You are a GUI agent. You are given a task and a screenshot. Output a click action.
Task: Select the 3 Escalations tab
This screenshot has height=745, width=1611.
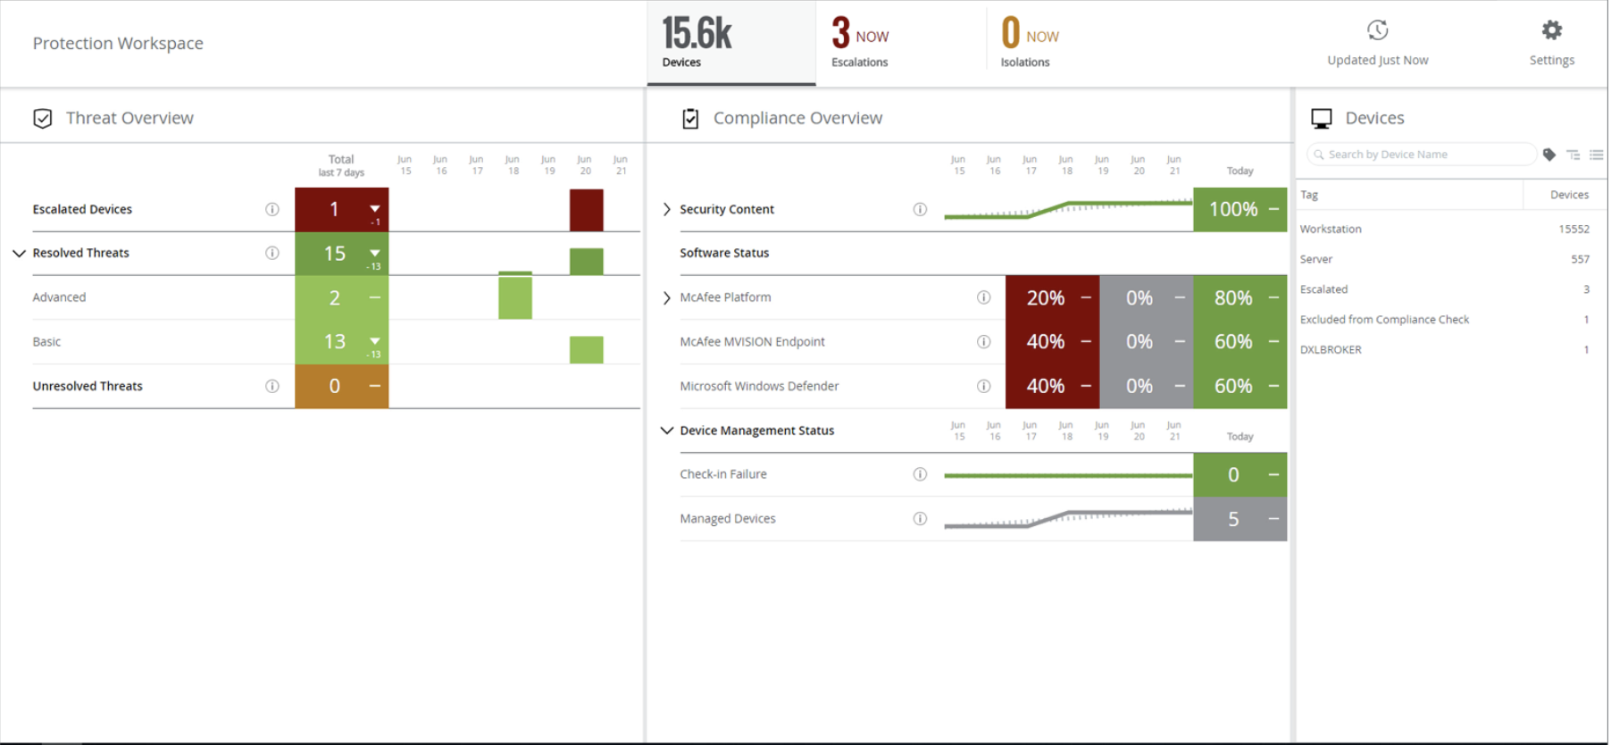(x=900, y=43)
